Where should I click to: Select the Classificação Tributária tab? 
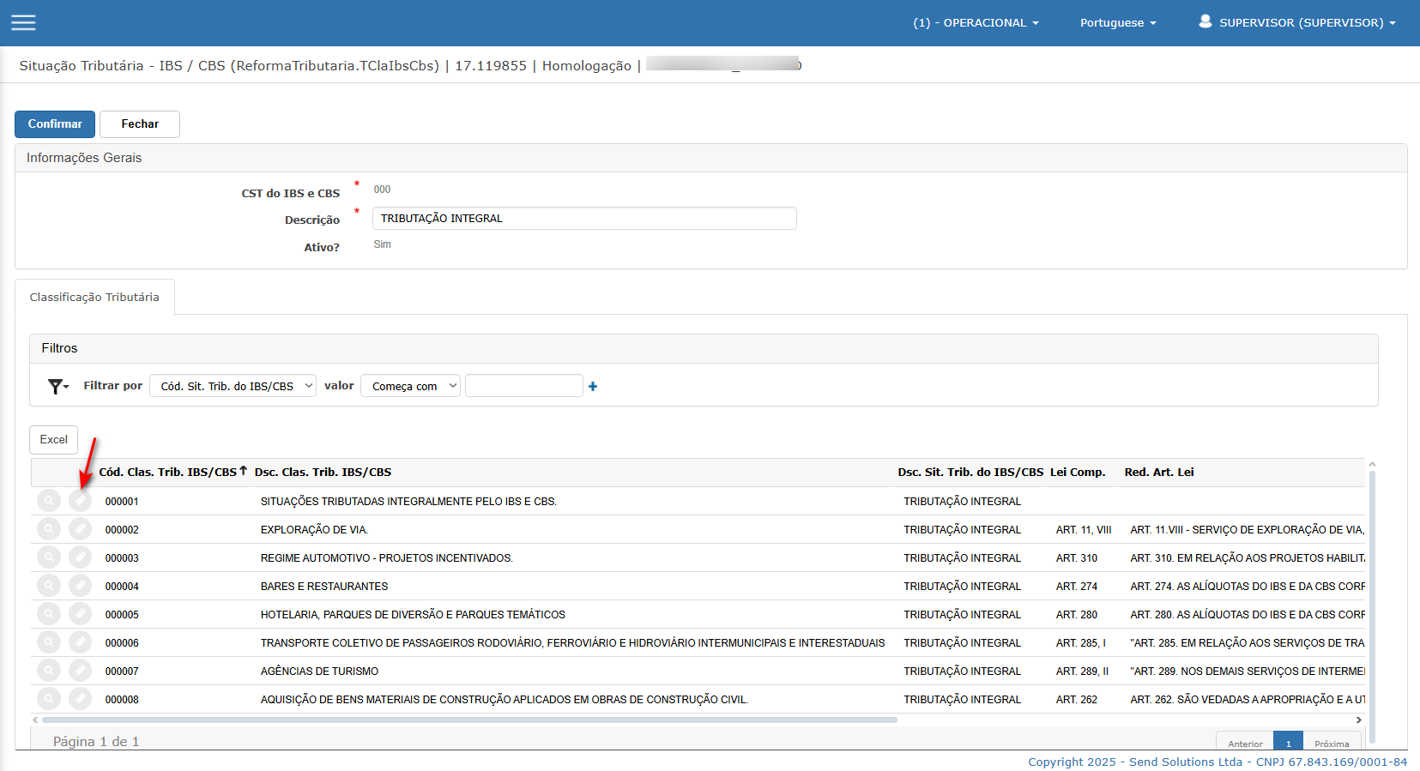94,297
